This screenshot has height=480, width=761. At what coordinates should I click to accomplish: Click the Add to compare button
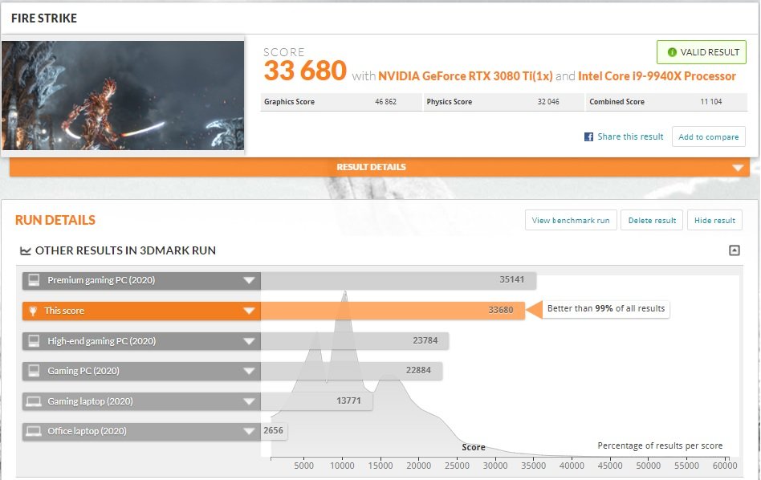tap(709, 137)
